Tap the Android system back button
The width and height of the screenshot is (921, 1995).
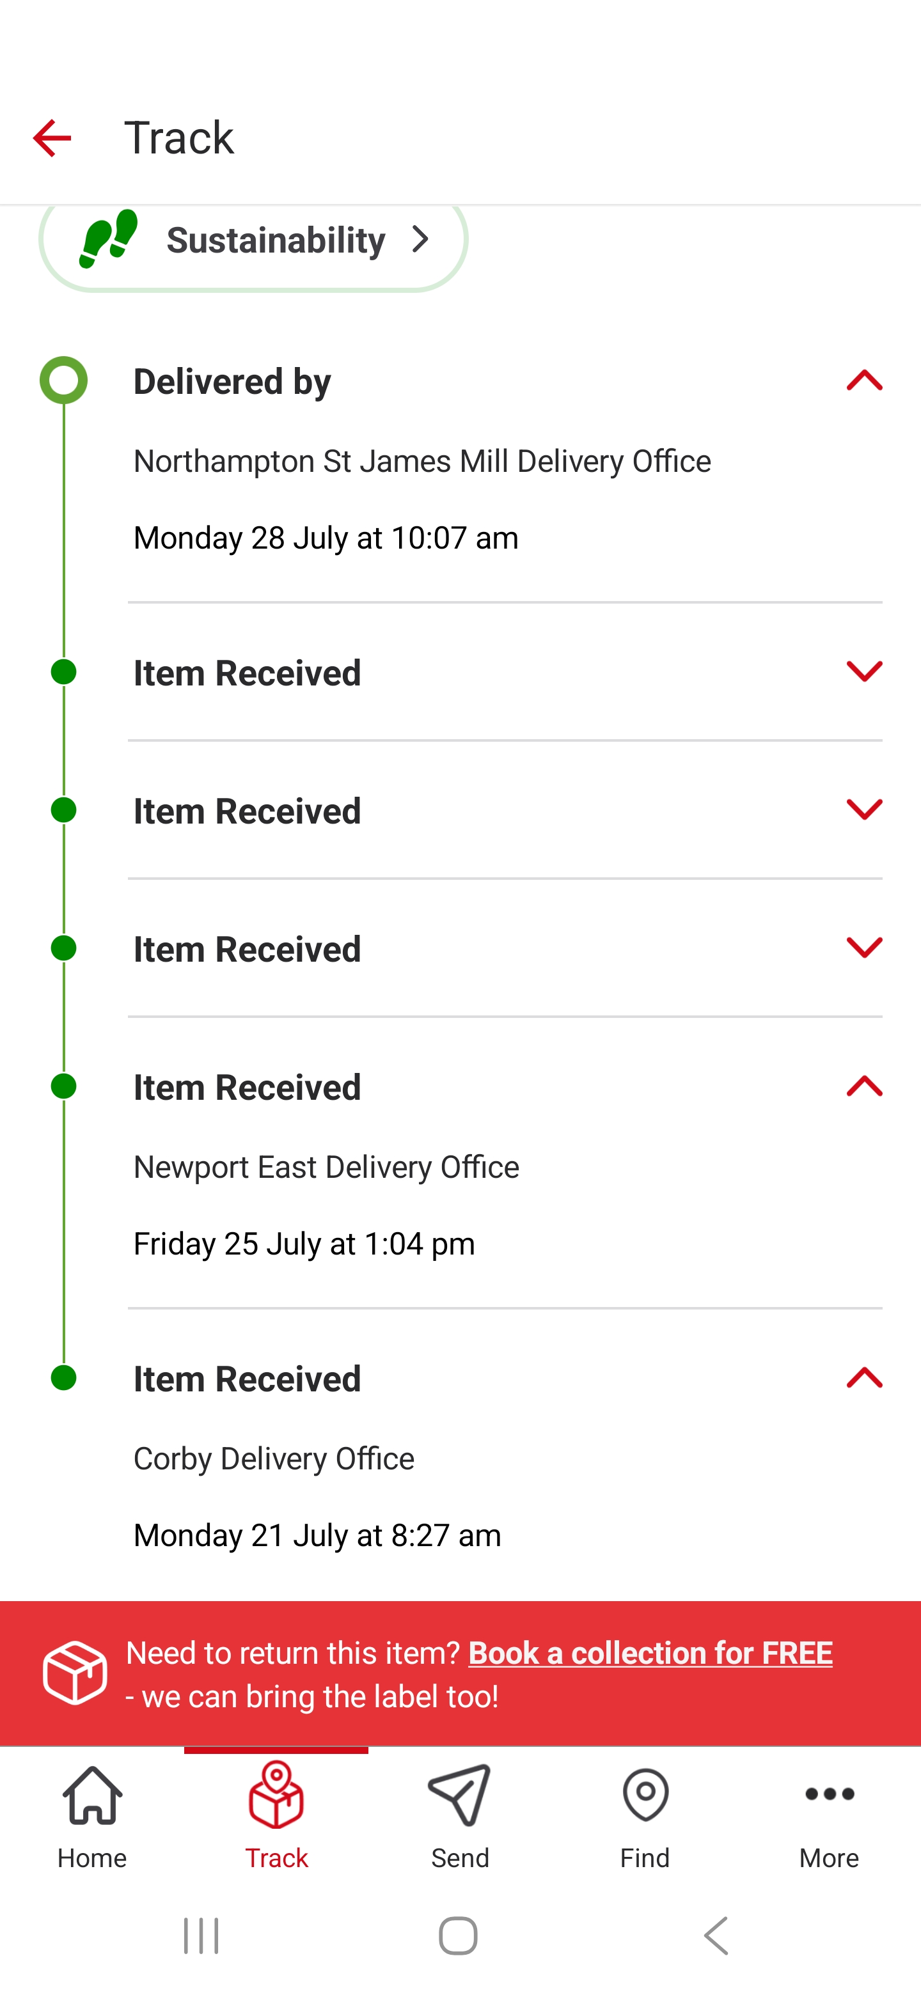click(x=716, y=1936)
